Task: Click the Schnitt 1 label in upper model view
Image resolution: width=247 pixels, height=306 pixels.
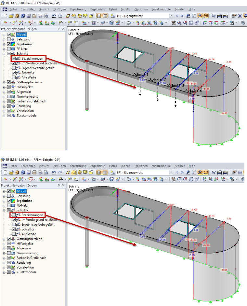Action: point(140,74)
